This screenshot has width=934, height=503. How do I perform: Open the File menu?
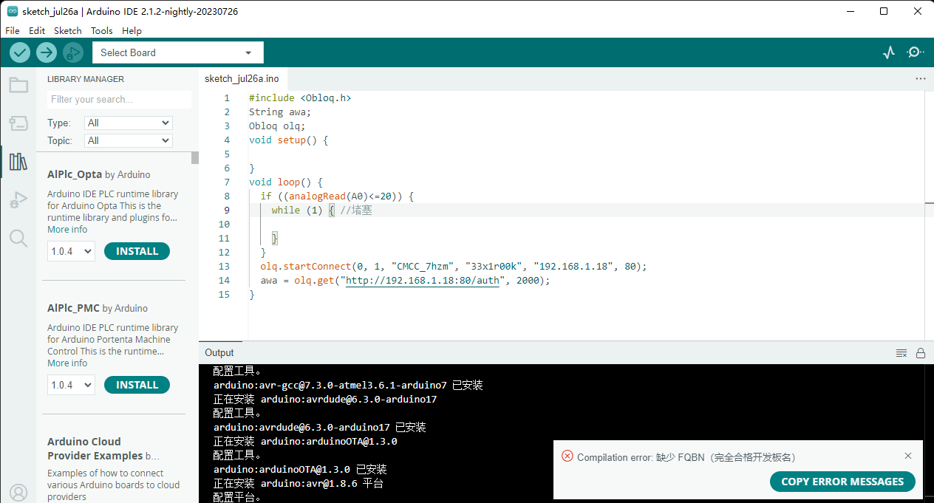[x=13, y=30]
